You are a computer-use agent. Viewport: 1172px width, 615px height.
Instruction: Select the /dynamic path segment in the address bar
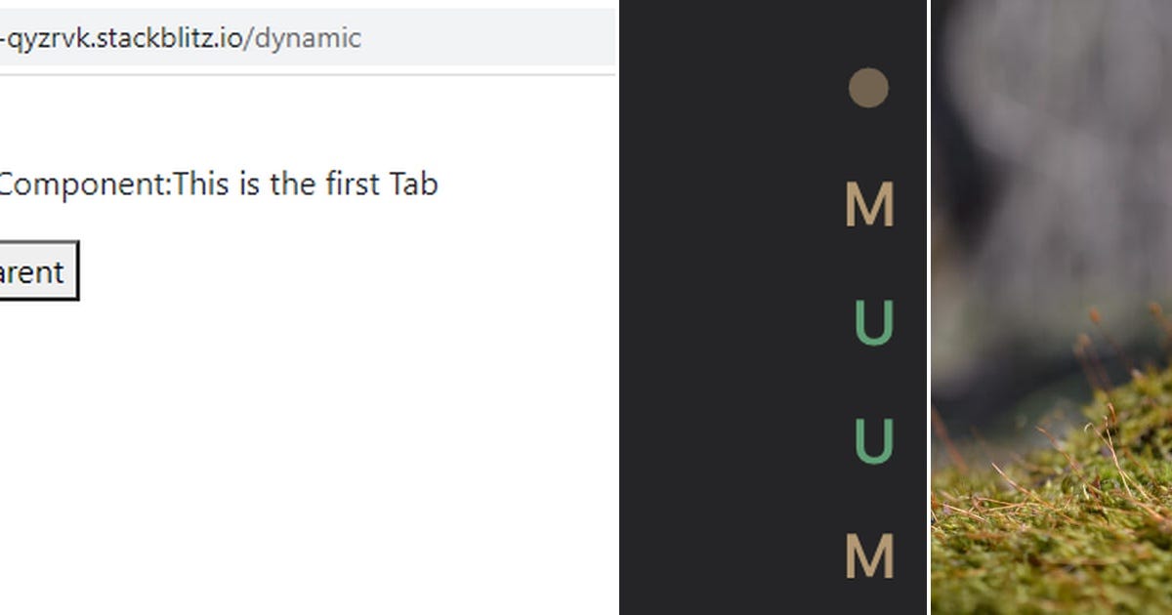click(303, 39)
